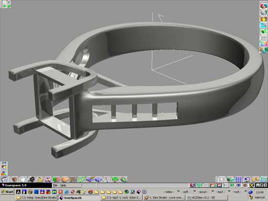Click the blue striped object with lightning icon
This screenshot has width=268, height=201.
coord(90,180)
